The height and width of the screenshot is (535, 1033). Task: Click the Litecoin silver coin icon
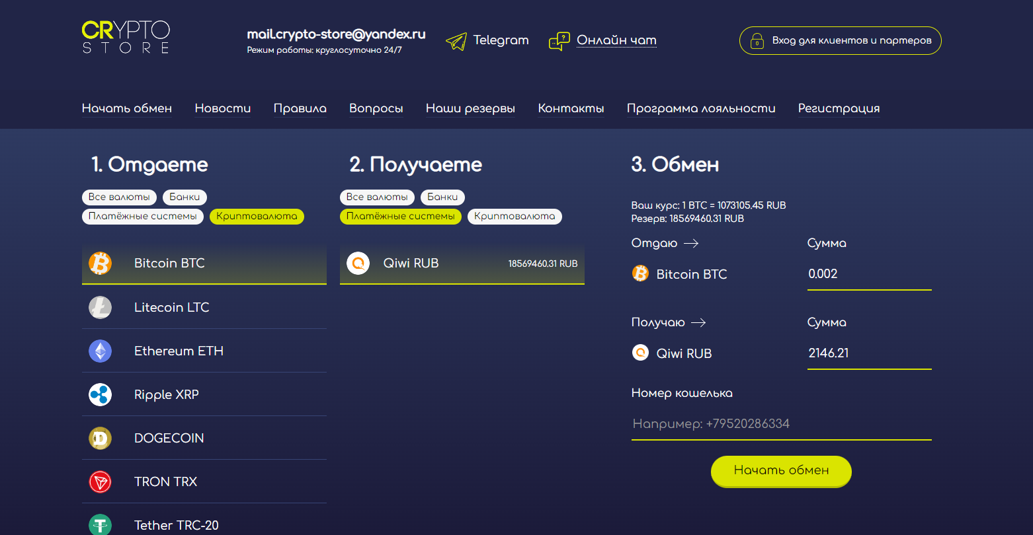pyautogui.click(x=101, y=307)
